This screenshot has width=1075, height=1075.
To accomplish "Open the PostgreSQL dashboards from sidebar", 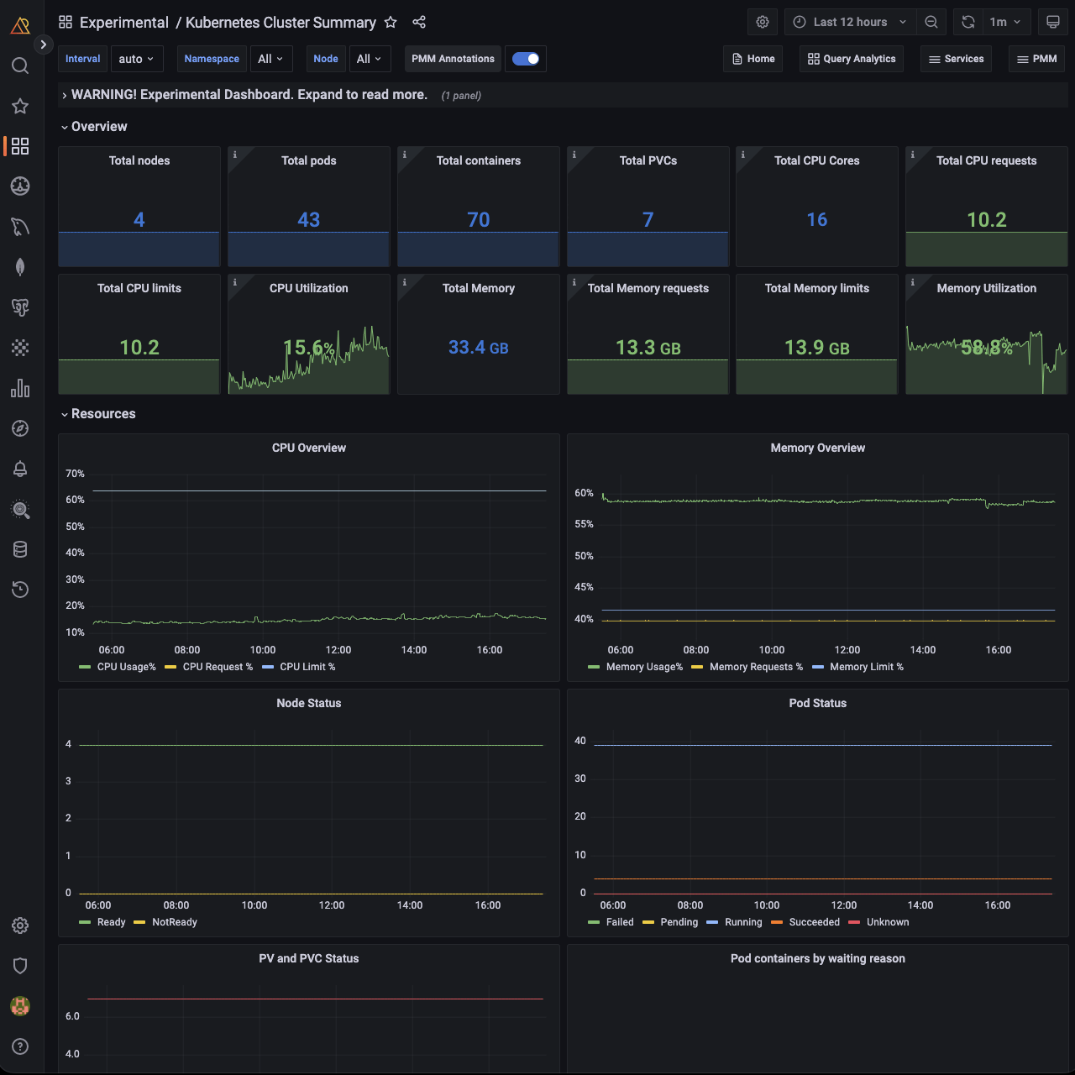I will coord(20,307).
